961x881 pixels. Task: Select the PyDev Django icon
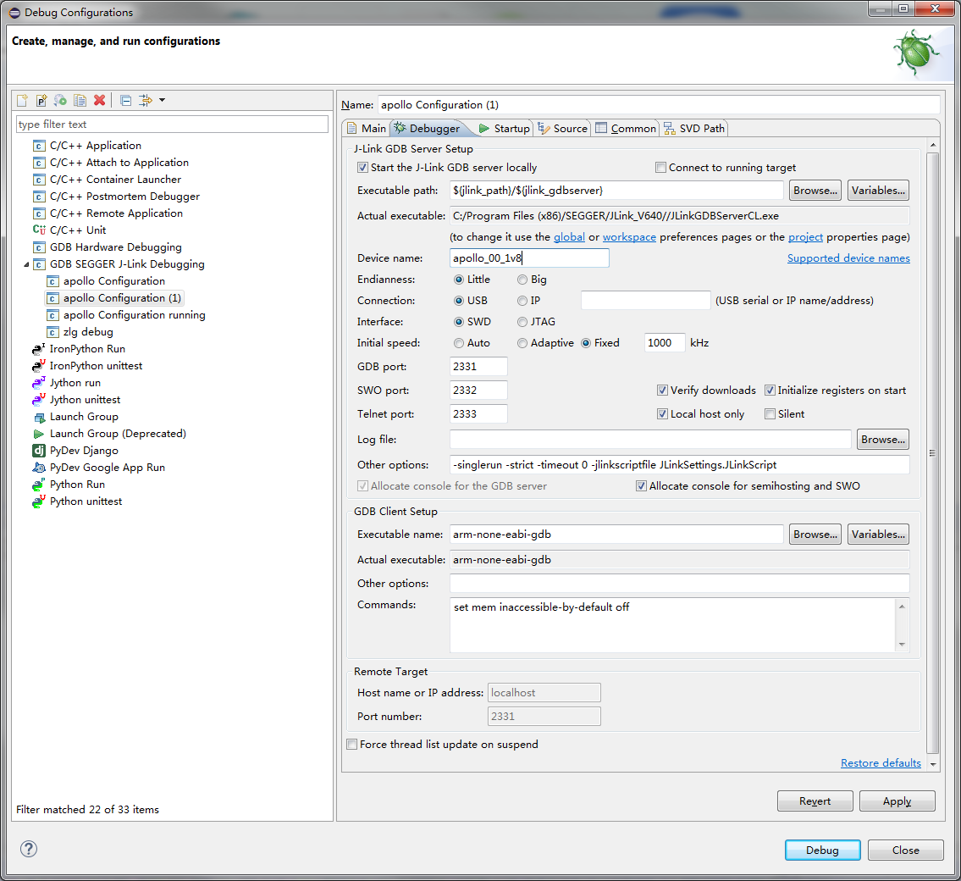coord(39,451)
